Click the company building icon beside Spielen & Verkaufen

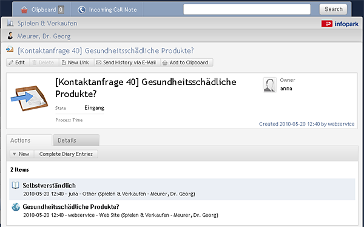[x=10, y=23]
